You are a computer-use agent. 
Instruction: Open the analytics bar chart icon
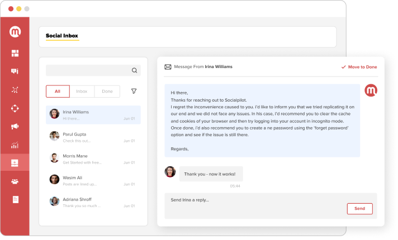pos(15,145)
